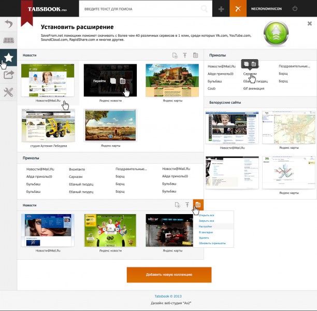The image size is (317, 311).
Task: Open green website thumbnail Новости@Mail.Ru top collection
Action: pyautogui.click(x=48, y=80)
